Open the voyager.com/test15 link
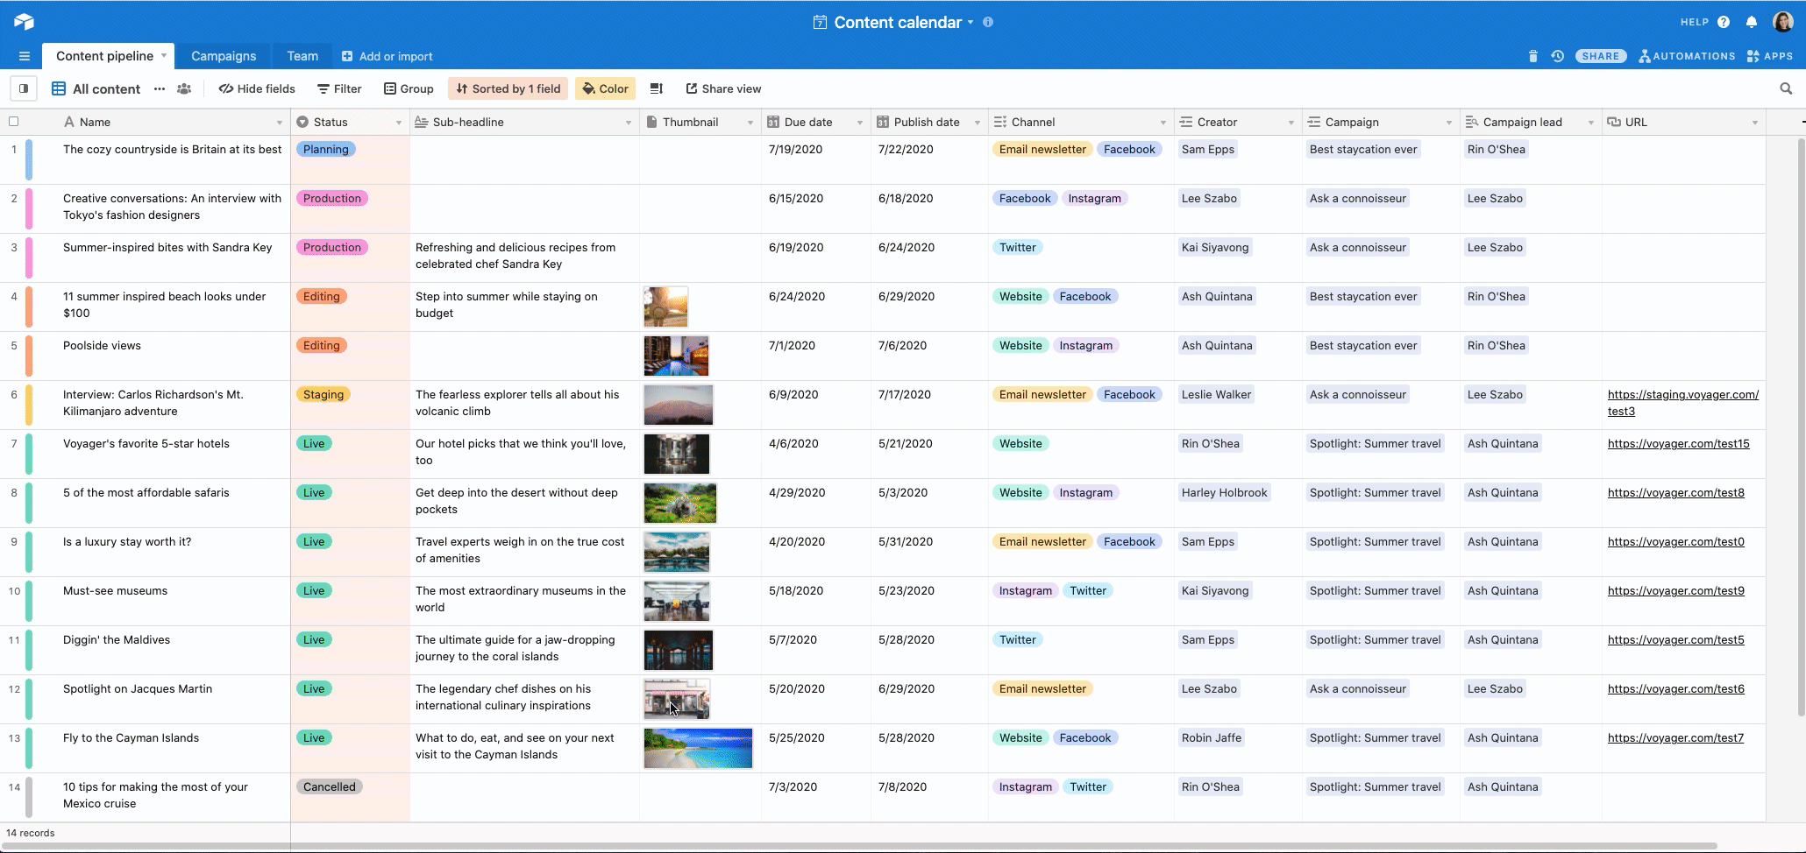The height and width of the screenshot is (853, 1806). point(1678,444)
